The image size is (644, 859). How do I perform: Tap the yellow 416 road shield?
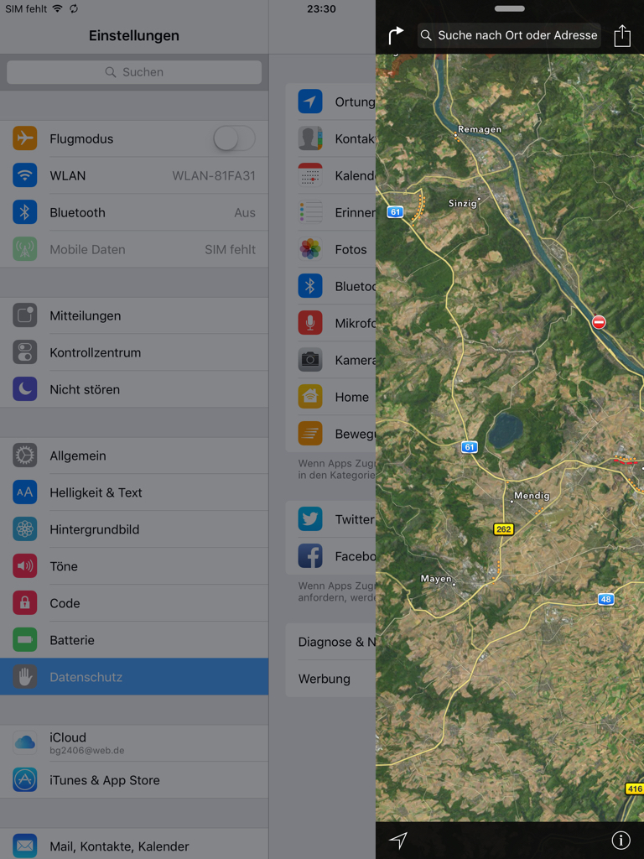[x=634, y=789]
